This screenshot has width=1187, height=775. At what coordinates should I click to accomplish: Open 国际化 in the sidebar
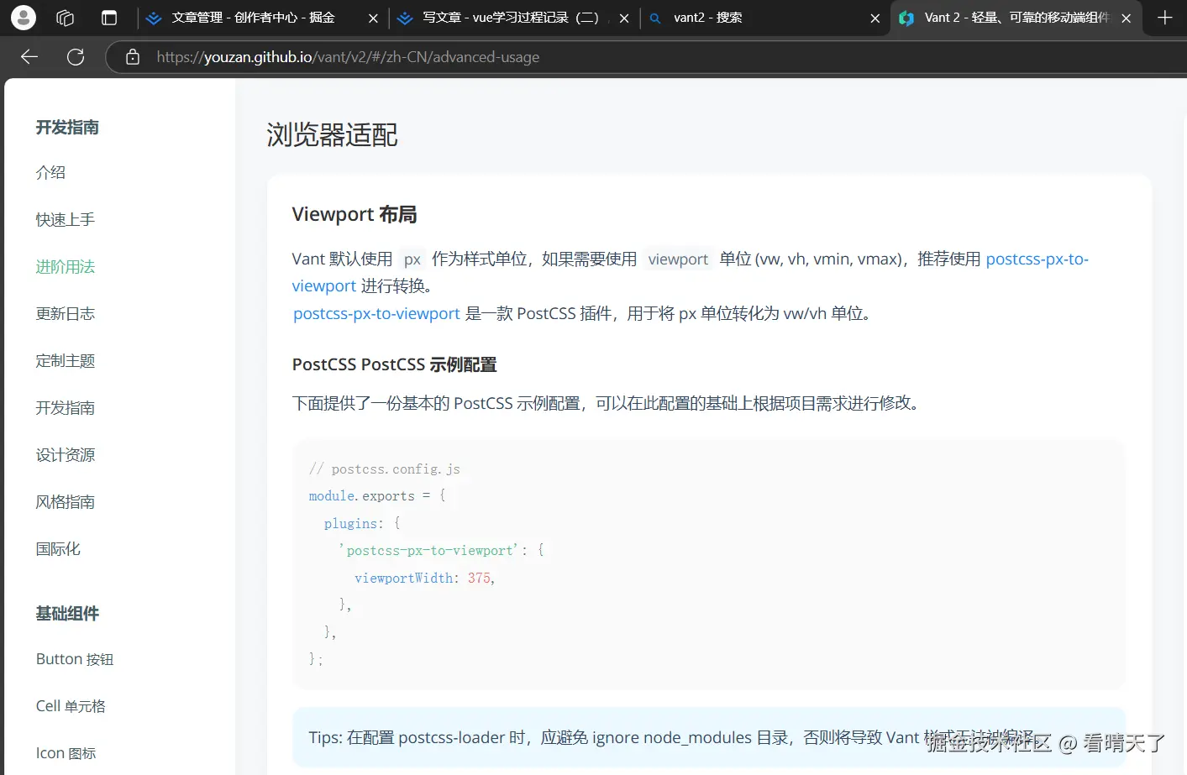[x=58, y=548]
